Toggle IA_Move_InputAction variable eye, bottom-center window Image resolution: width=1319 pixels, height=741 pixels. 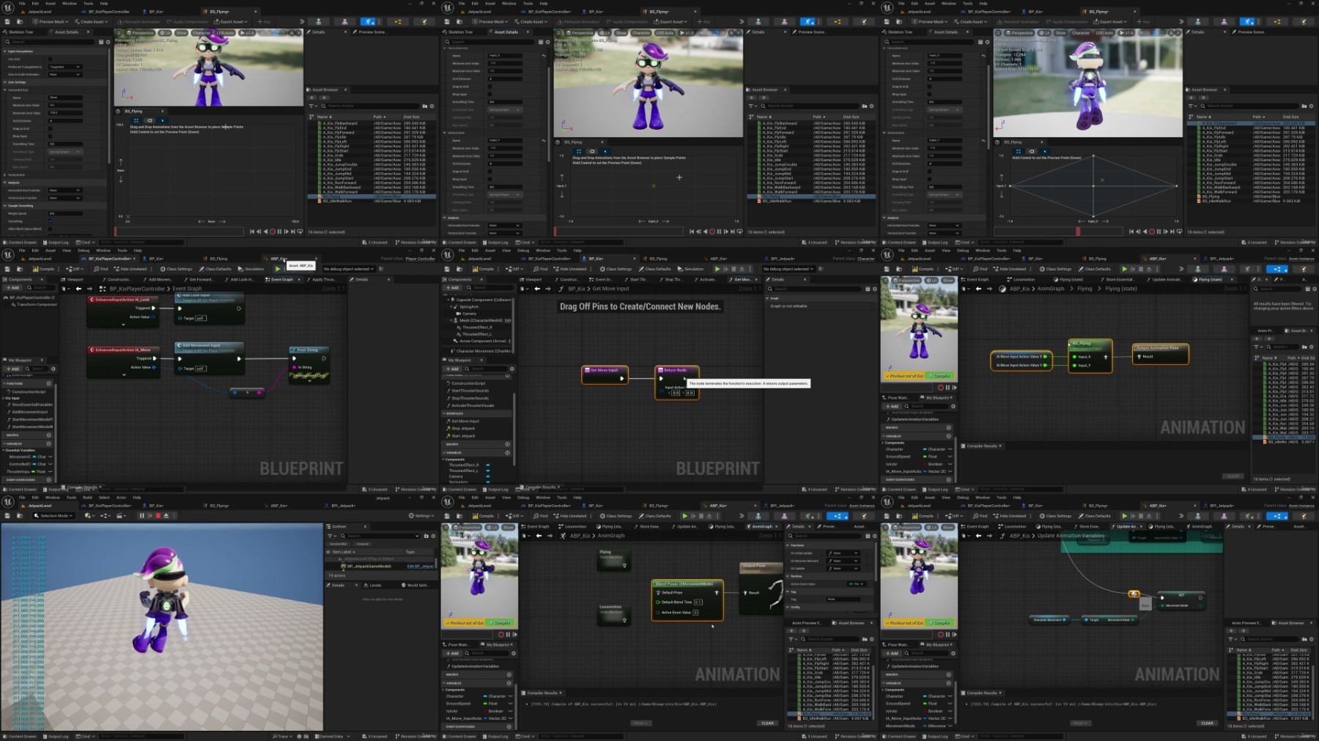coord(510,718)
